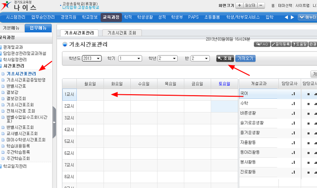Click the 질의등록 pencil button
Screen dimensions: 317x188
click(281, 44)
